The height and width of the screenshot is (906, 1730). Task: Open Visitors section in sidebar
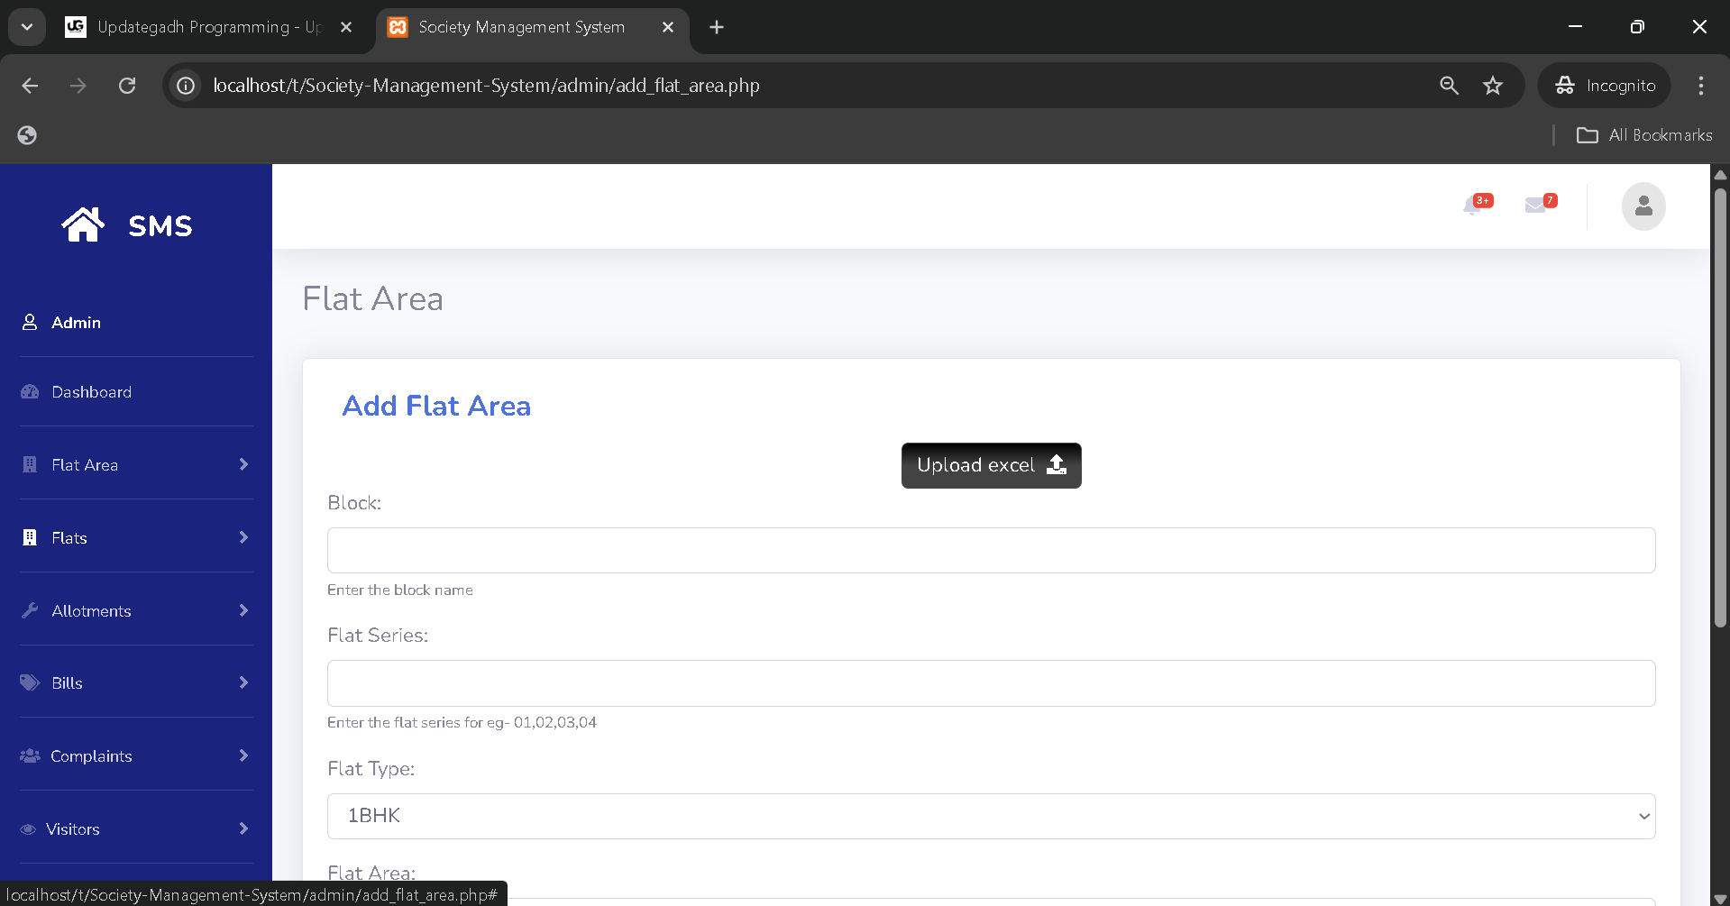coord(135,829)
